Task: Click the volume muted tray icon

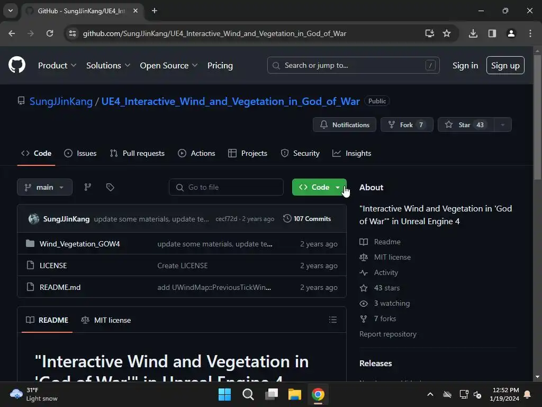Action: click(478, 394)
